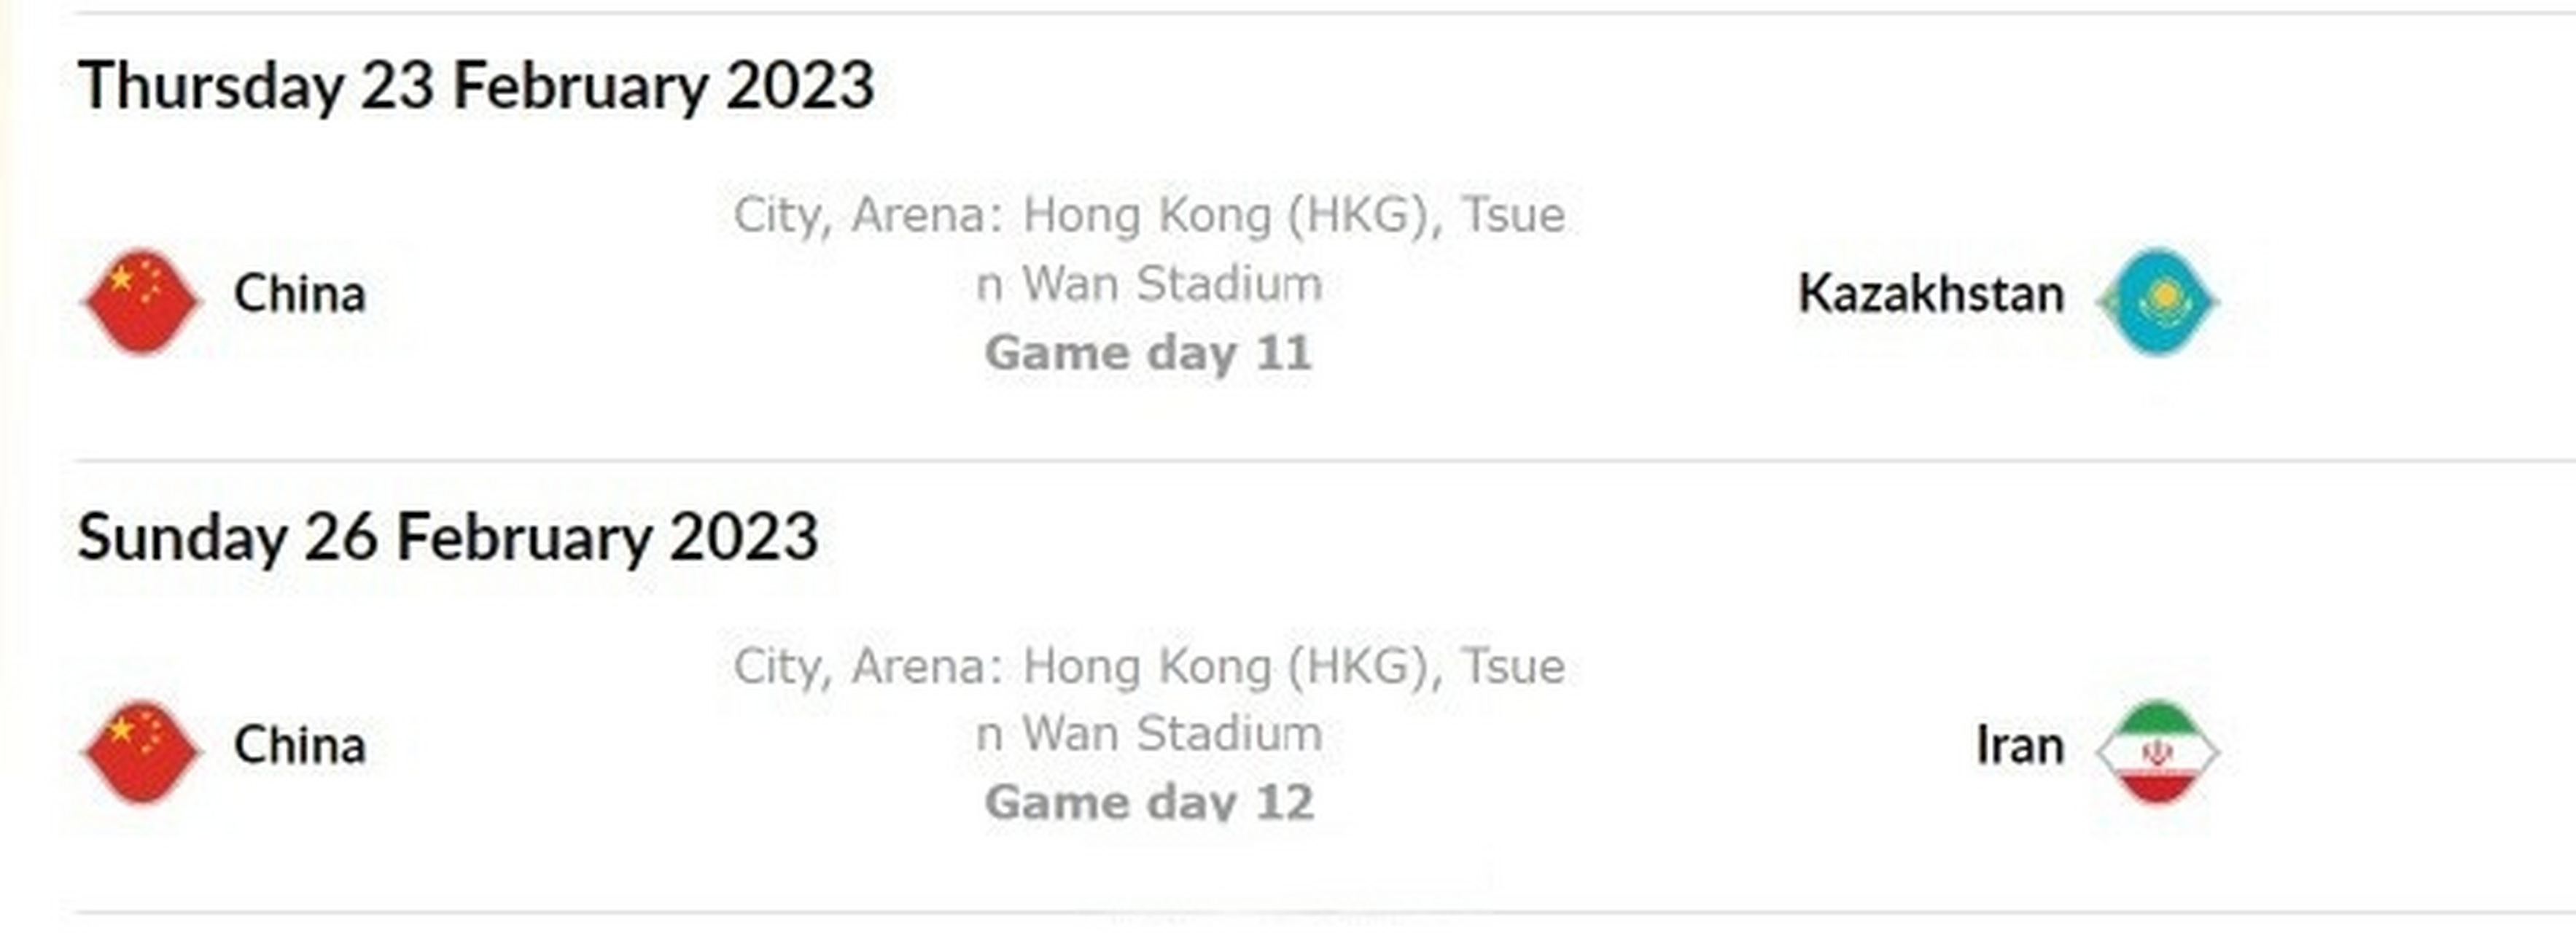
Task: Click China's flag in the Iran match
Action: click(x=142, y=752)
